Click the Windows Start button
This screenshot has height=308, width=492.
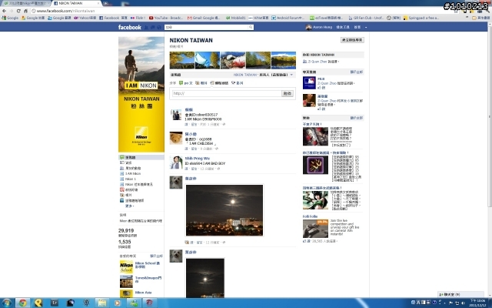[x=7, y=303]
